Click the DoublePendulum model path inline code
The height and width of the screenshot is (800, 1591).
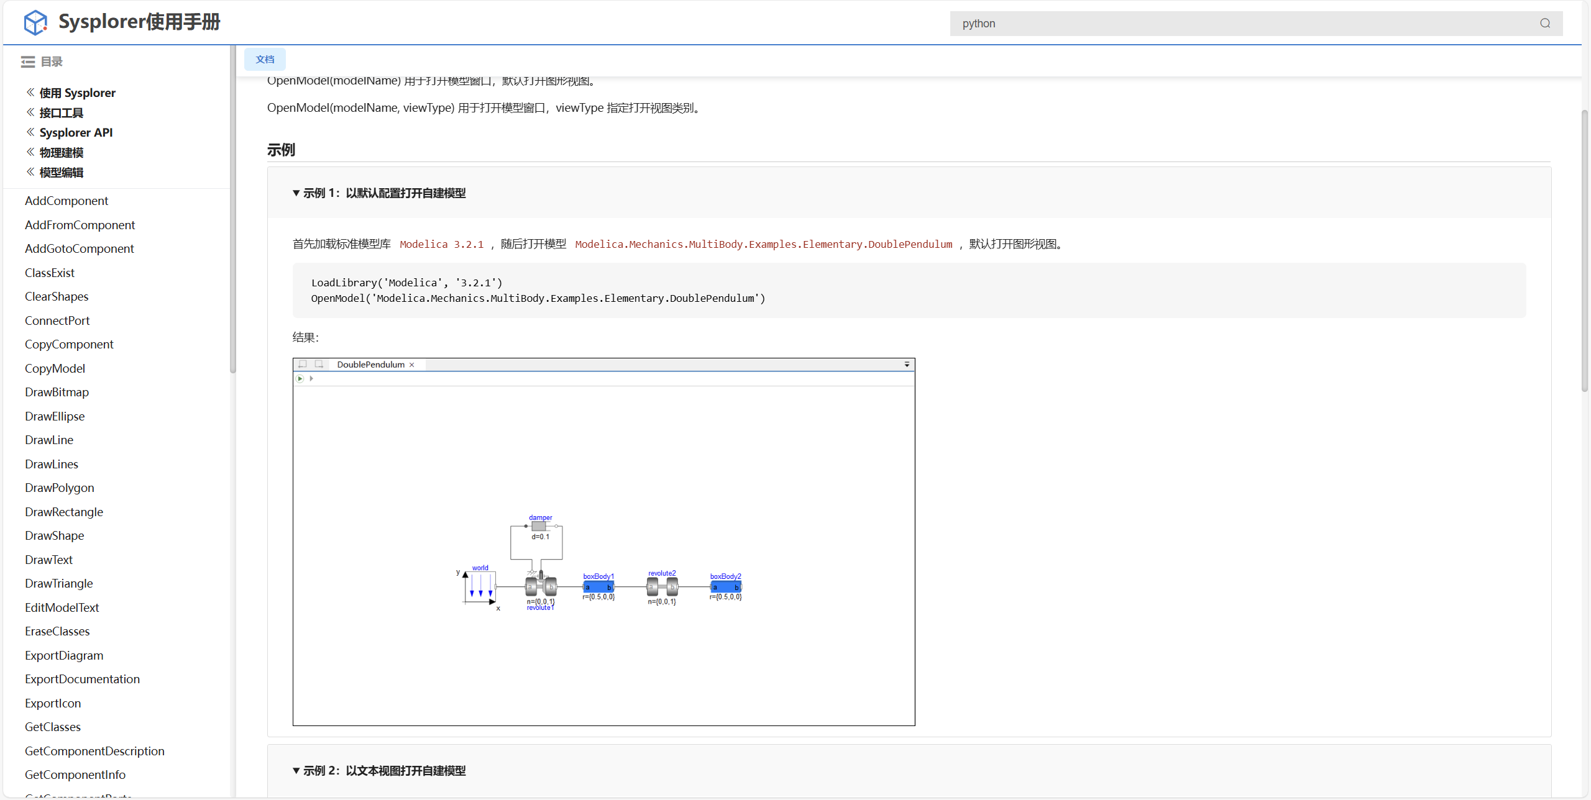pos(763,244)
